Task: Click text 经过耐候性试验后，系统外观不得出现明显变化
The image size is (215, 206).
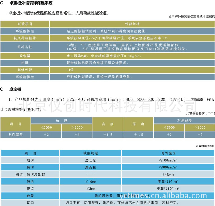Action: [107, 31]
